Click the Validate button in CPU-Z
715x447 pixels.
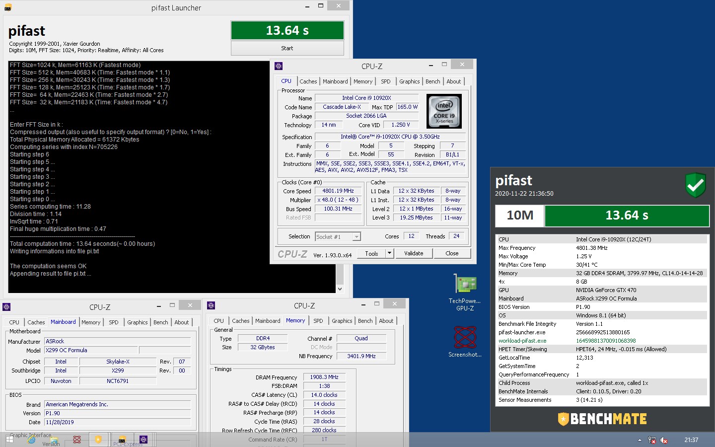point(414,253)
